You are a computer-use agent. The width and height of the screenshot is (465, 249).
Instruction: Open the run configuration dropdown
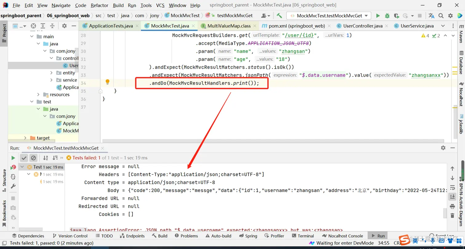pos(329,16)
